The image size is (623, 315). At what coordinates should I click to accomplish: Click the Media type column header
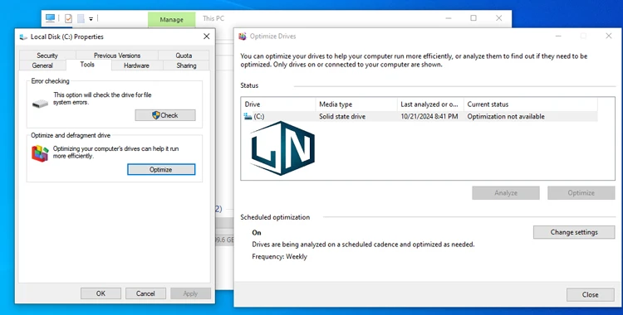point(356,104)
